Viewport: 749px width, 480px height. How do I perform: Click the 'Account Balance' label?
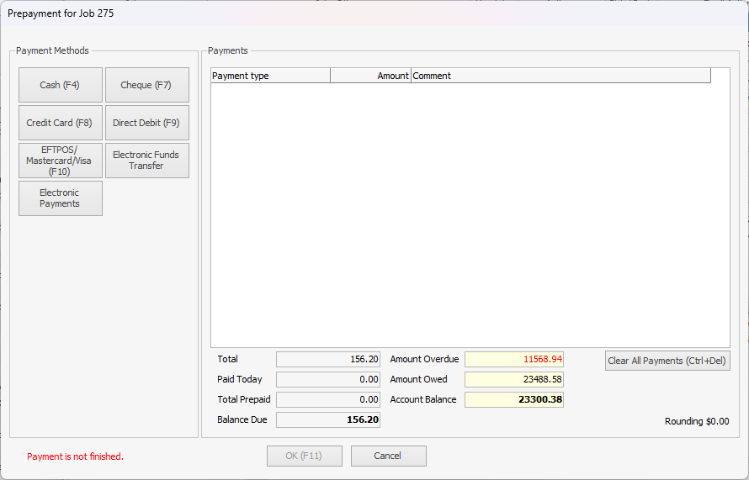point(423,399)
